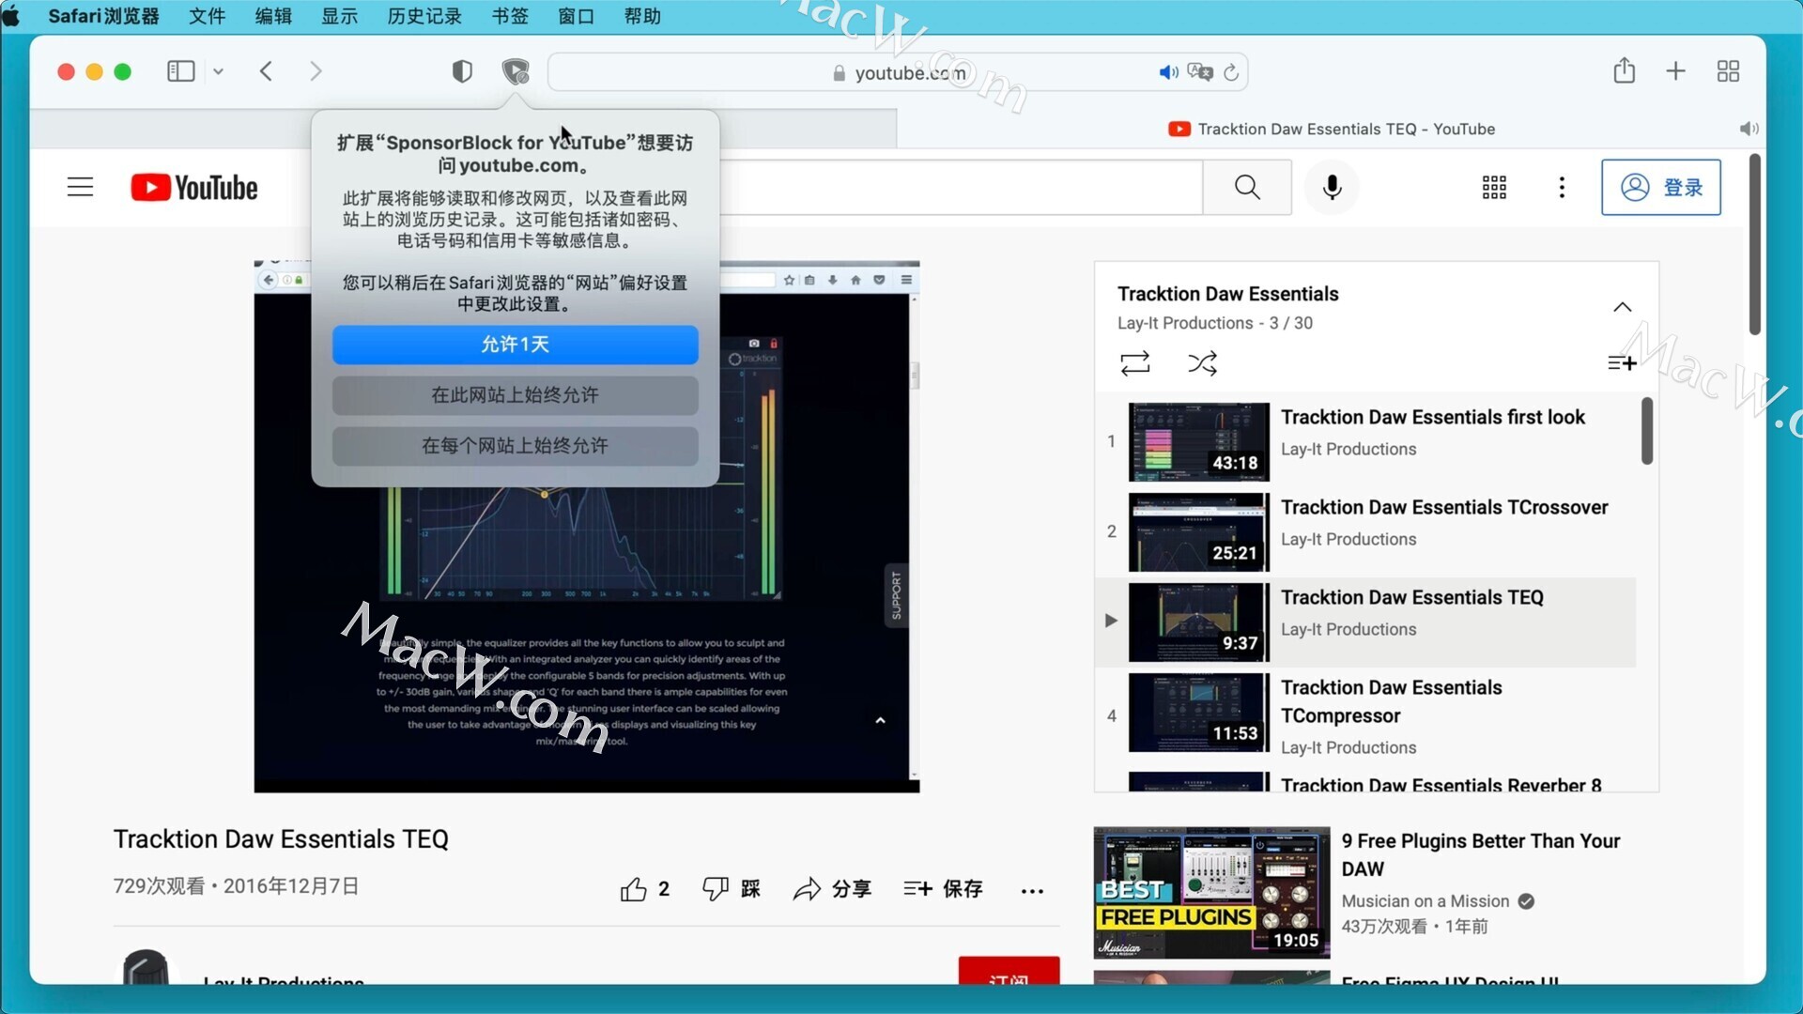Click the 保存 save button

pyautogui.click(x=943, y=888)
